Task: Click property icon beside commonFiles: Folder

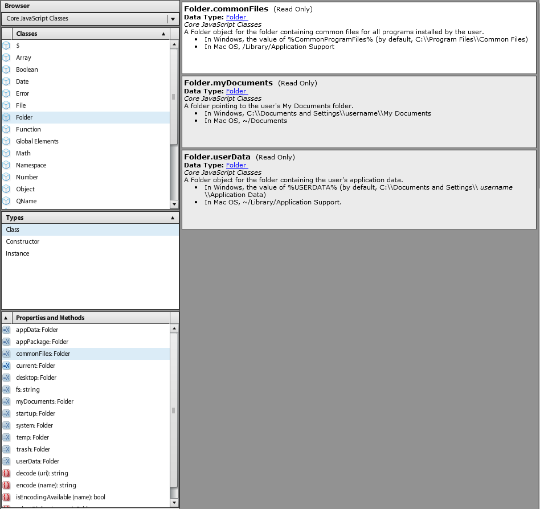Action: click(x=6, y=354)
